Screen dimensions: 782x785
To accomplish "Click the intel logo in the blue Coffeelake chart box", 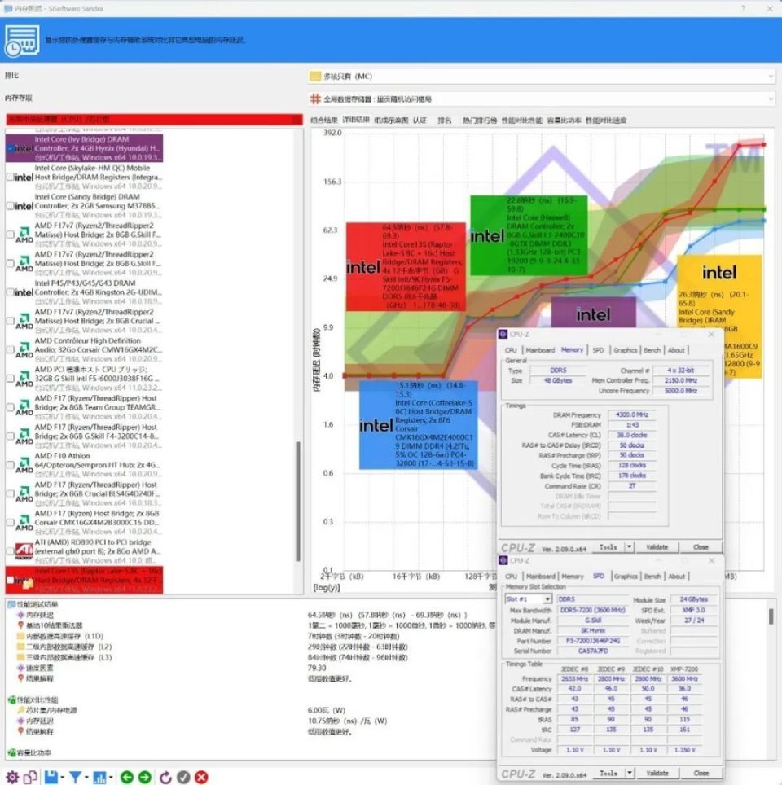I will tap(376, 426).
